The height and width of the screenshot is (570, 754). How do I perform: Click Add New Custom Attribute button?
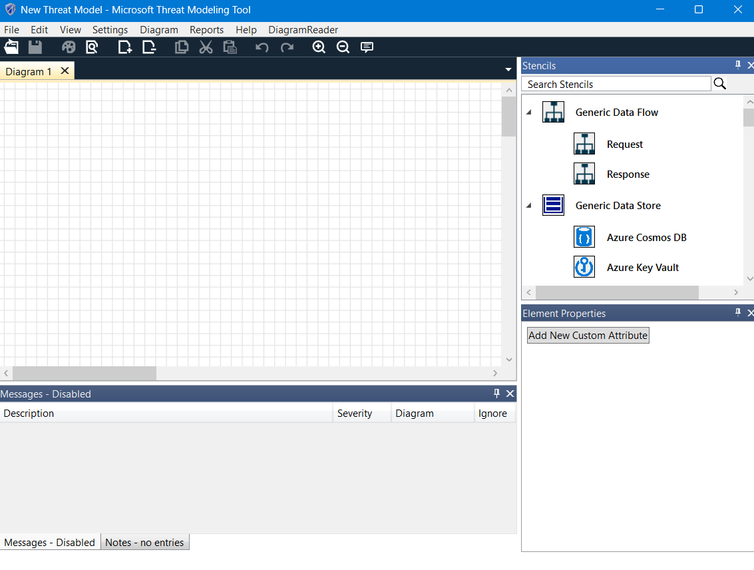588,335
